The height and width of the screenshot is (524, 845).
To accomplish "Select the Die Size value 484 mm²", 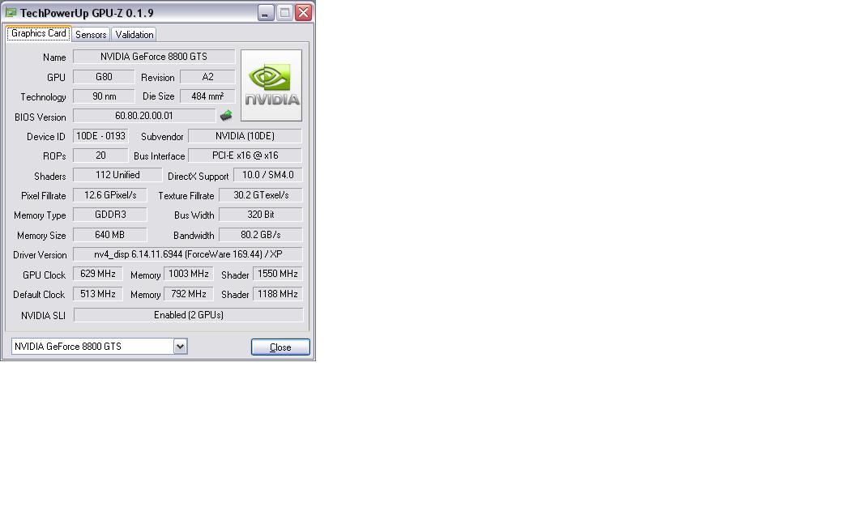I will (207, 96).
